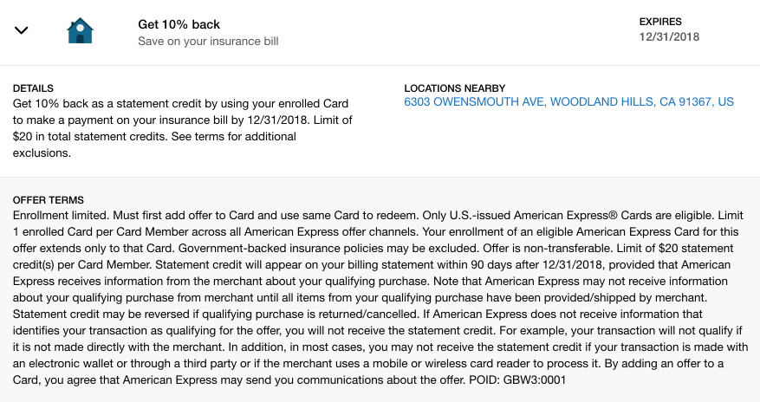
Task: Open the Owensmouth Ave location link
Action: click(x=568, y=102)
